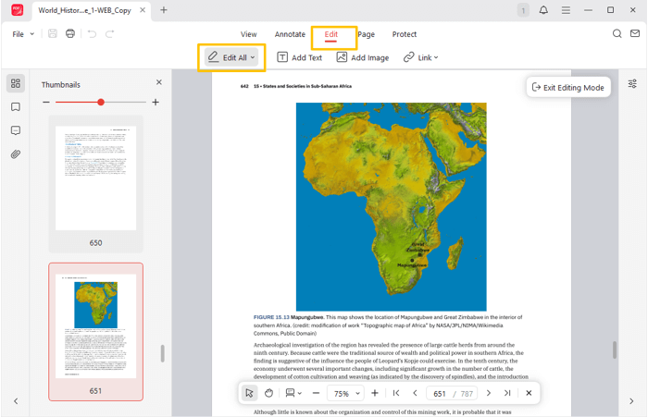Screen dimensions: 648x417
Task: Click the mail envelope icon
Action: coord(635,33)
